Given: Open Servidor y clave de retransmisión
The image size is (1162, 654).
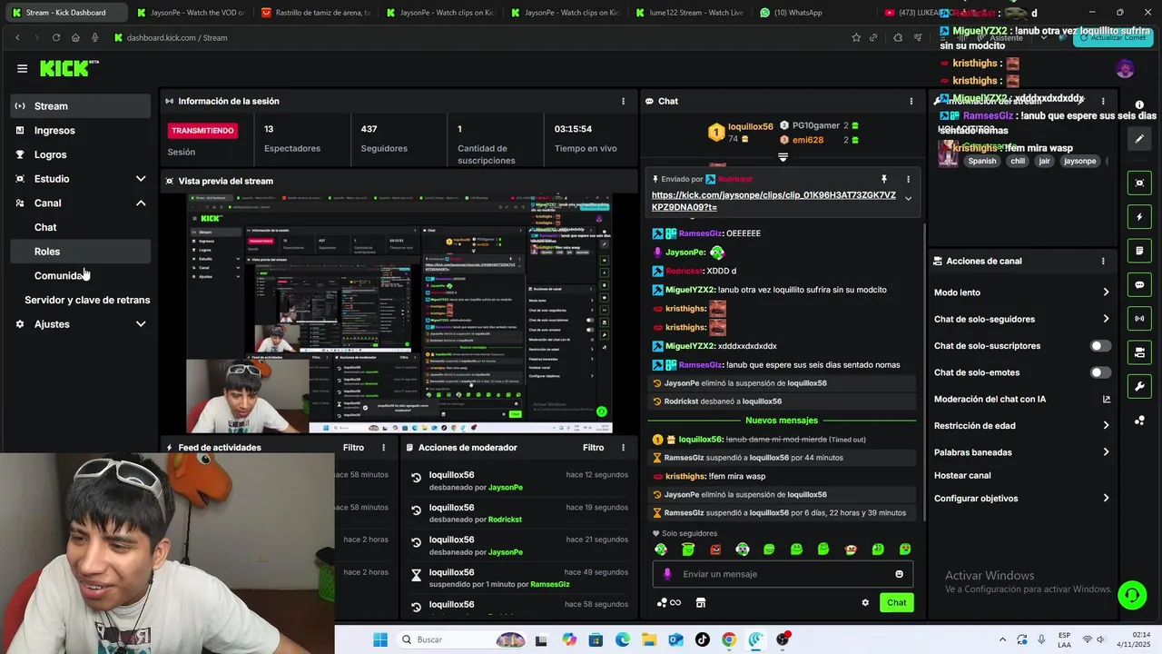Looking at the screenshot, I should (87, 300).
